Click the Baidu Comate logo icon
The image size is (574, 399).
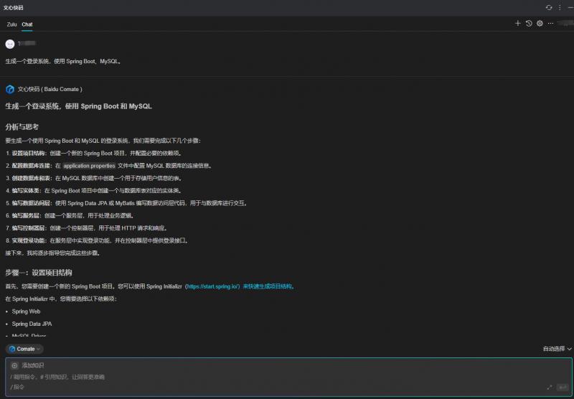(10, 89)
